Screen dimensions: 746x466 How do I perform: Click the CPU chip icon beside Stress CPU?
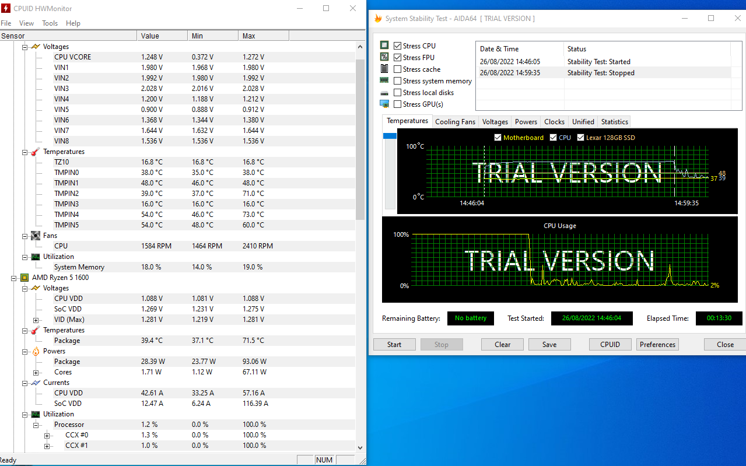click(x=384, y=45)
